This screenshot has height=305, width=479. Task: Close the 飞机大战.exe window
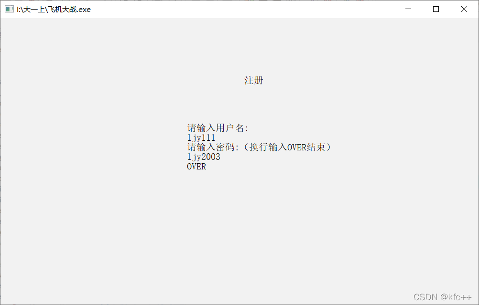tap(464, 9)
